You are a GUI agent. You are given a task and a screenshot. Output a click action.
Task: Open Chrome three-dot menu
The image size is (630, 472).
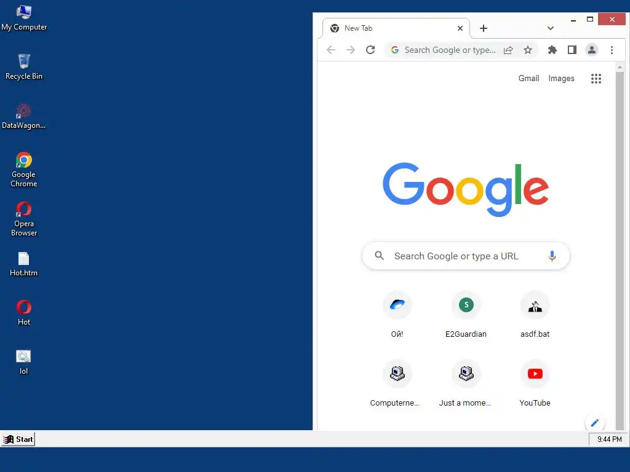coord(612,50)
